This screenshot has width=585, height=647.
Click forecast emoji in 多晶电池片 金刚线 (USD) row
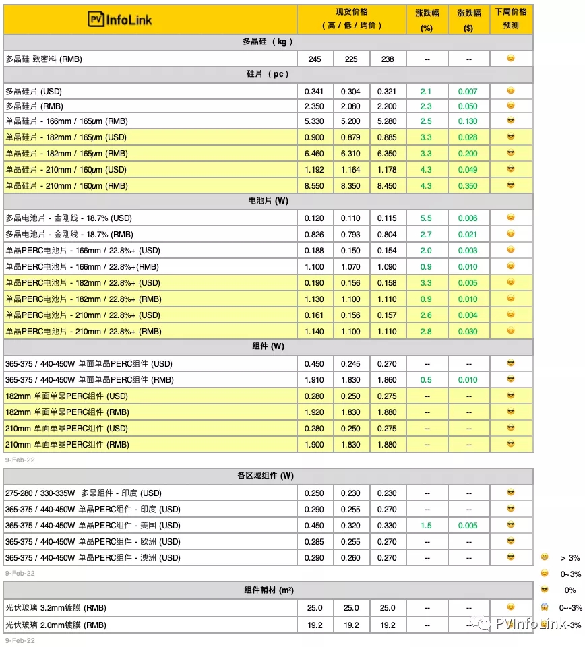tap(511, 218)
